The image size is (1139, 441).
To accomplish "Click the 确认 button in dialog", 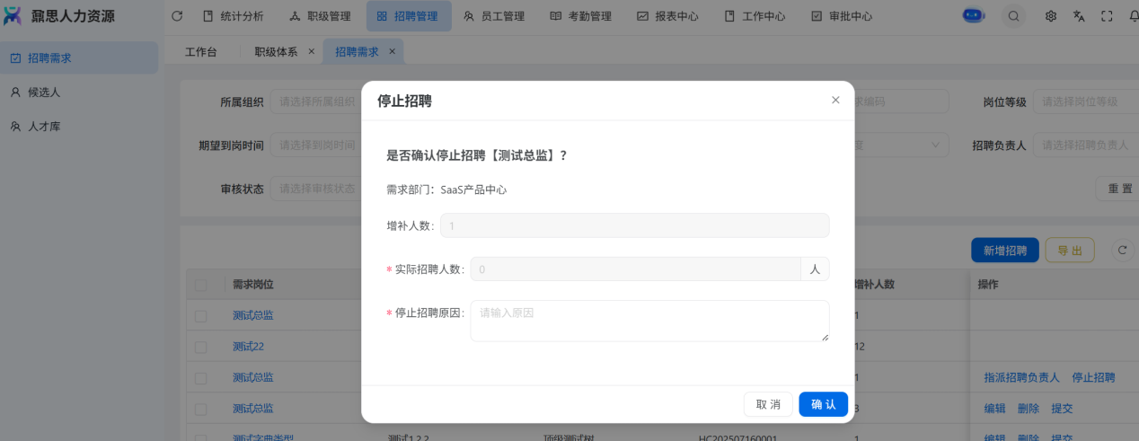I will tap(823, 404).
